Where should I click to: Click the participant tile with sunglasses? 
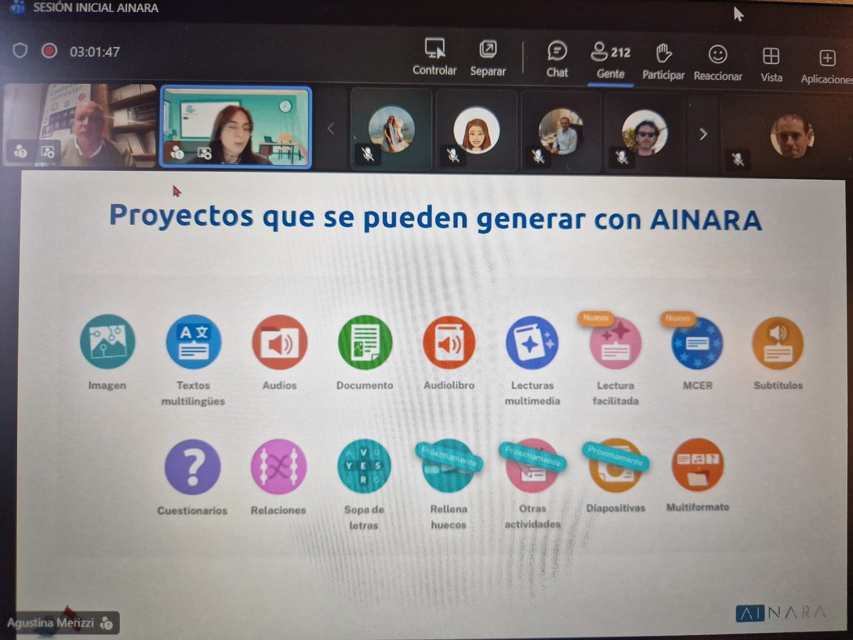(645, 132)
